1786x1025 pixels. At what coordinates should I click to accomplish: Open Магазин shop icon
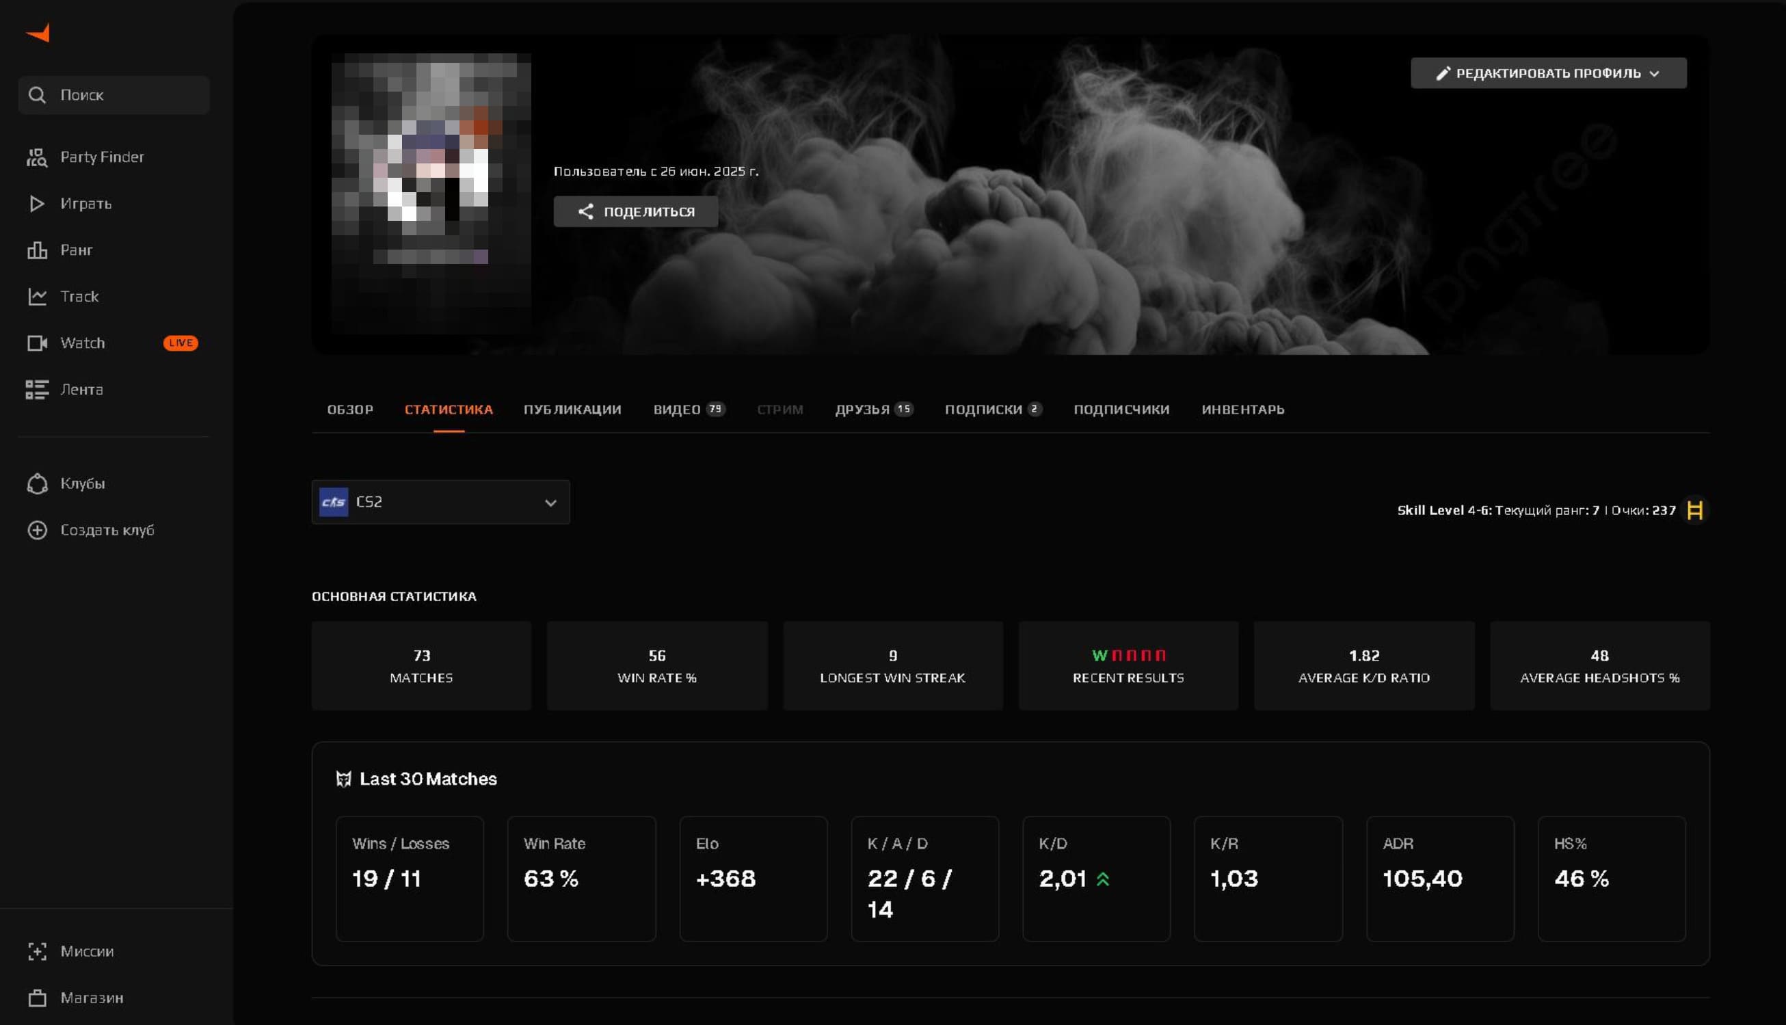37,998
